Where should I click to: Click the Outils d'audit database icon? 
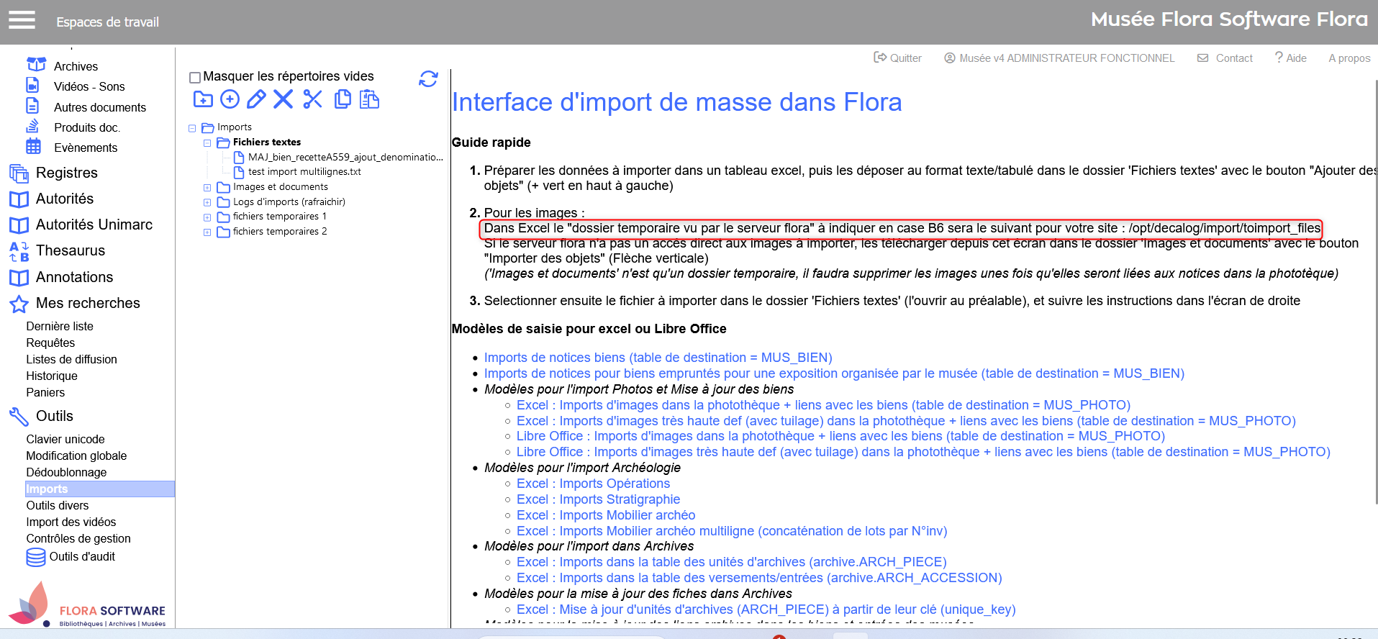click(x=36, y=557)
